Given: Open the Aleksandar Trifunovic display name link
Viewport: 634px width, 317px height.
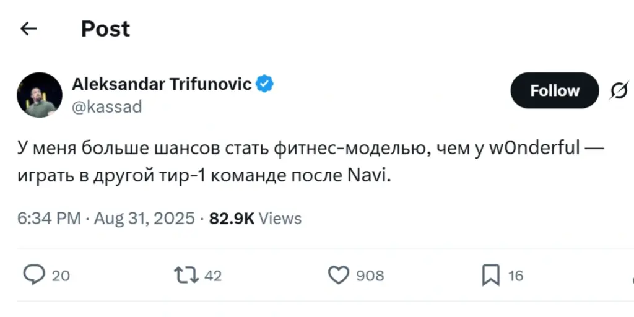Looking at the screenshot, I should point(162,84).
